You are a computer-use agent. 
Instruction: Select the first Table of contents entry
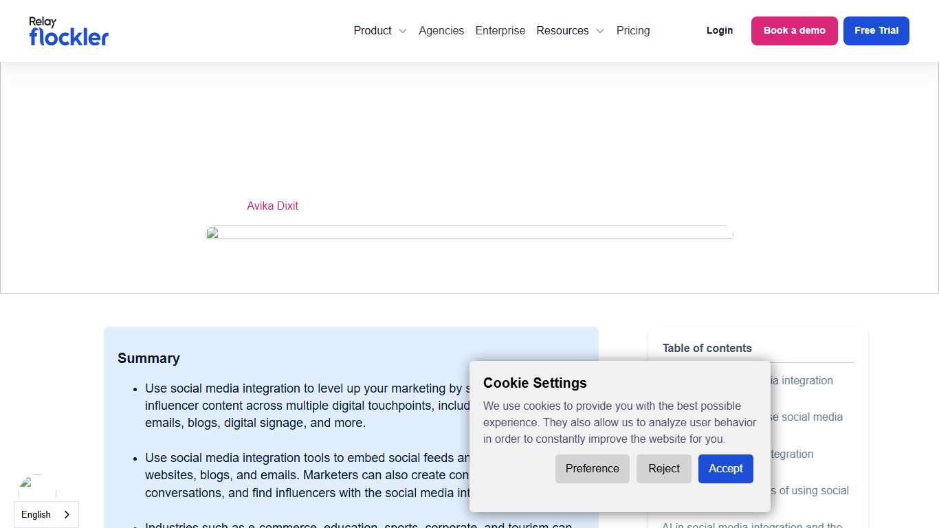pyautogui.click(x=803, y=380)
